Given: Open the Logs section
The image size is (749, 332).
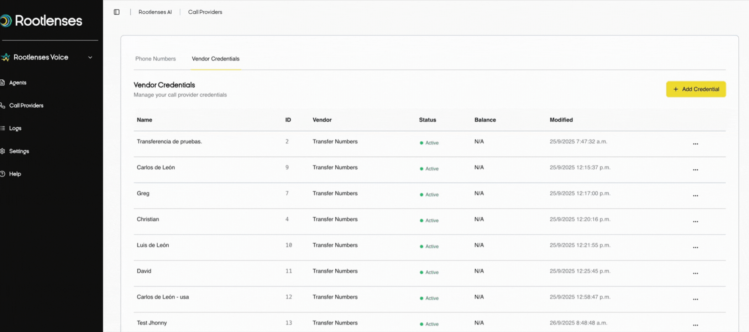Looking at the screenshot, I should [15, 128].
